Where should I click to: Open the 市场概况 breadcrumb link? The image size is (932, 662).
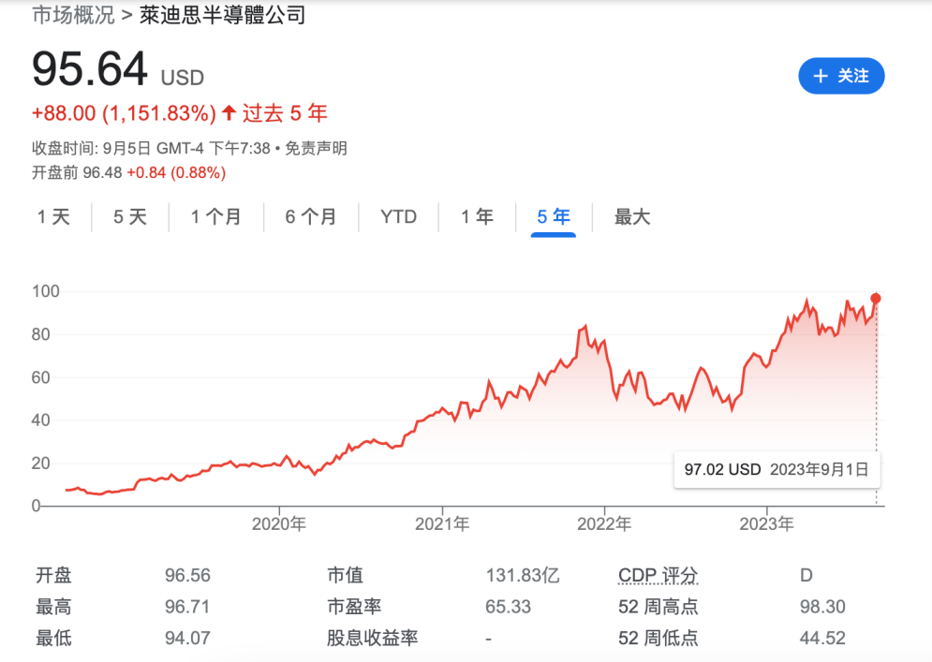coord(73,15)
